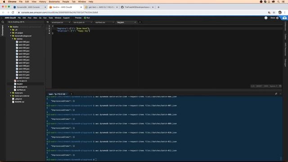
Task: Click the csv-to-json.rb Ruby file icon
Action: [x=15, y=81]
